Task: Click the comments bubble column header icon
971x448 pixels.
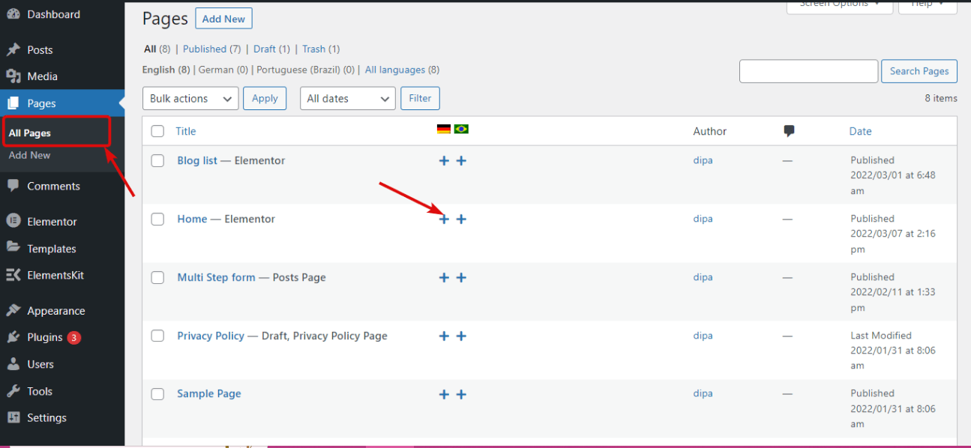Action: [x=789, y=131]
